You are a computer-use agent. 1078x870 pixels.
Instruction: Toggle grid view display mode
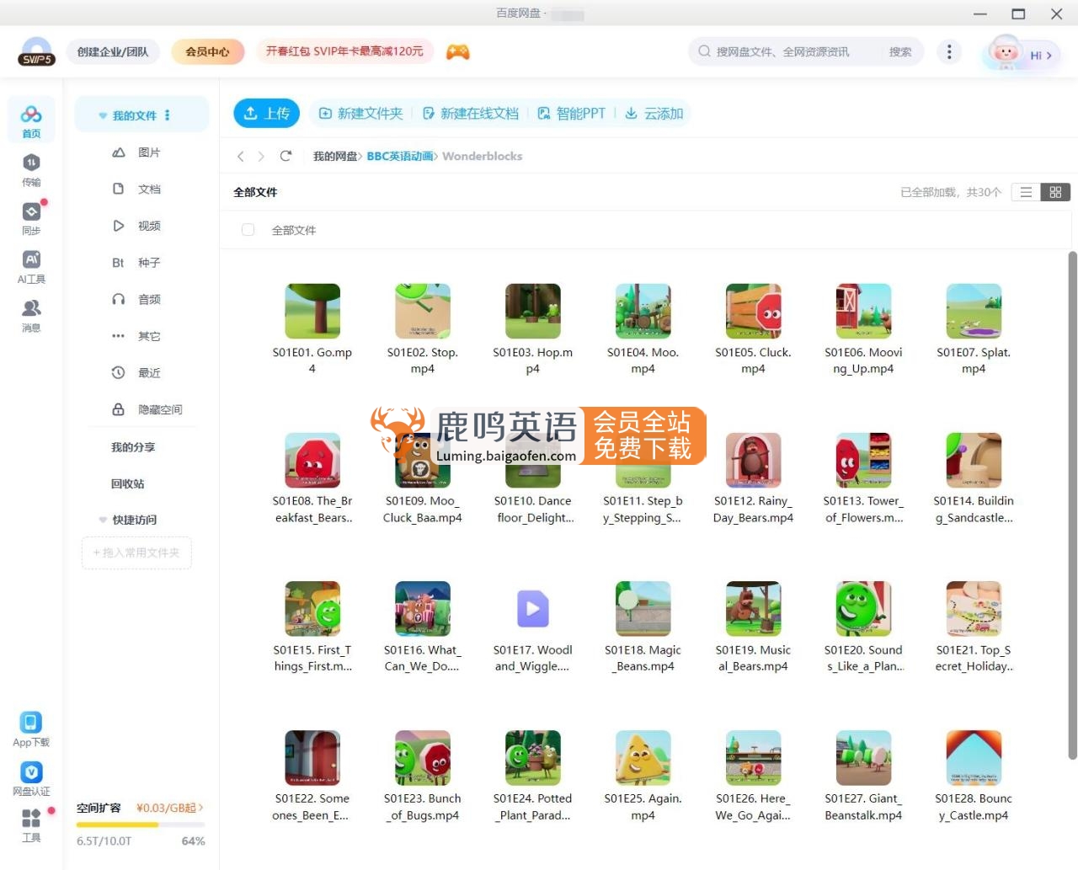click(x=1057, y=192)
